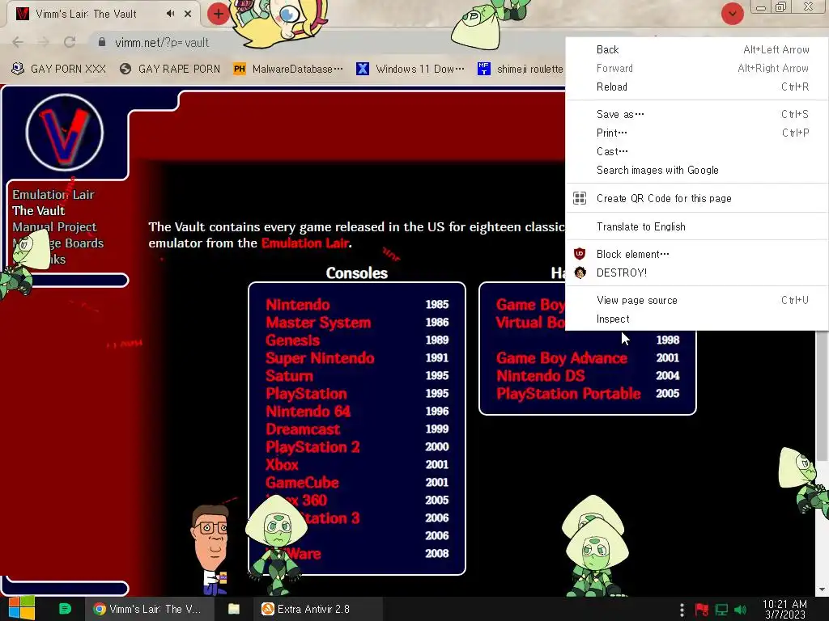829x621 pixels.
Task: Click the Vimm's Lair V logo
Action: click(65, 133)
